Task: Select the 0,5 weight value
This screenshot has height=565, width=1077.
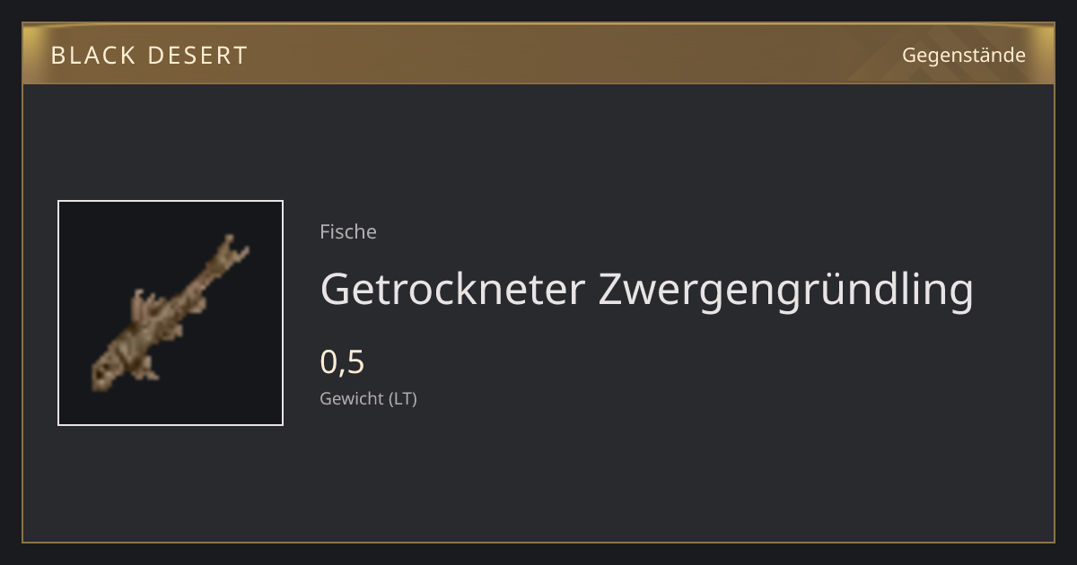Action: click(x=342, y=361)
